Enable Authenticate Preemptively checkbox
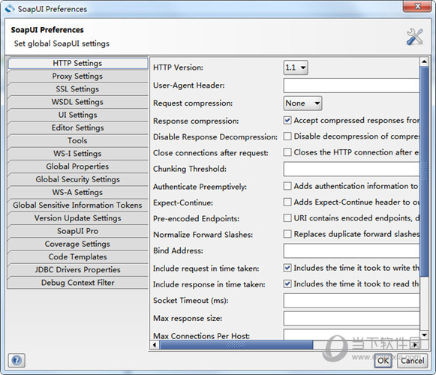The image size is (436, 375). click(x=287, y=186)
